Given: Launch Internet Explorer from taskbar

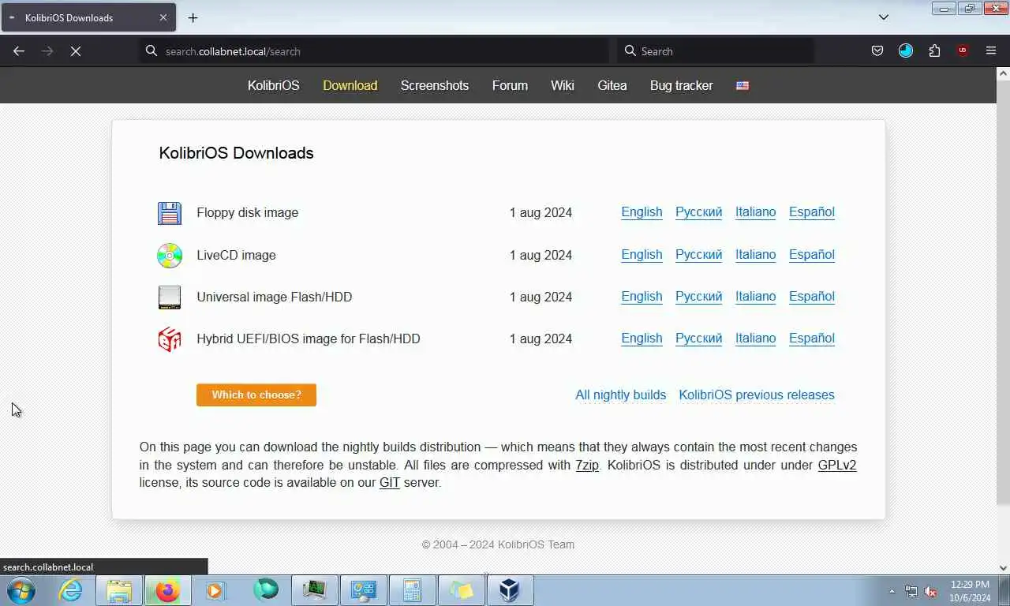Looking at the screenshot, I should click(71, 590).
